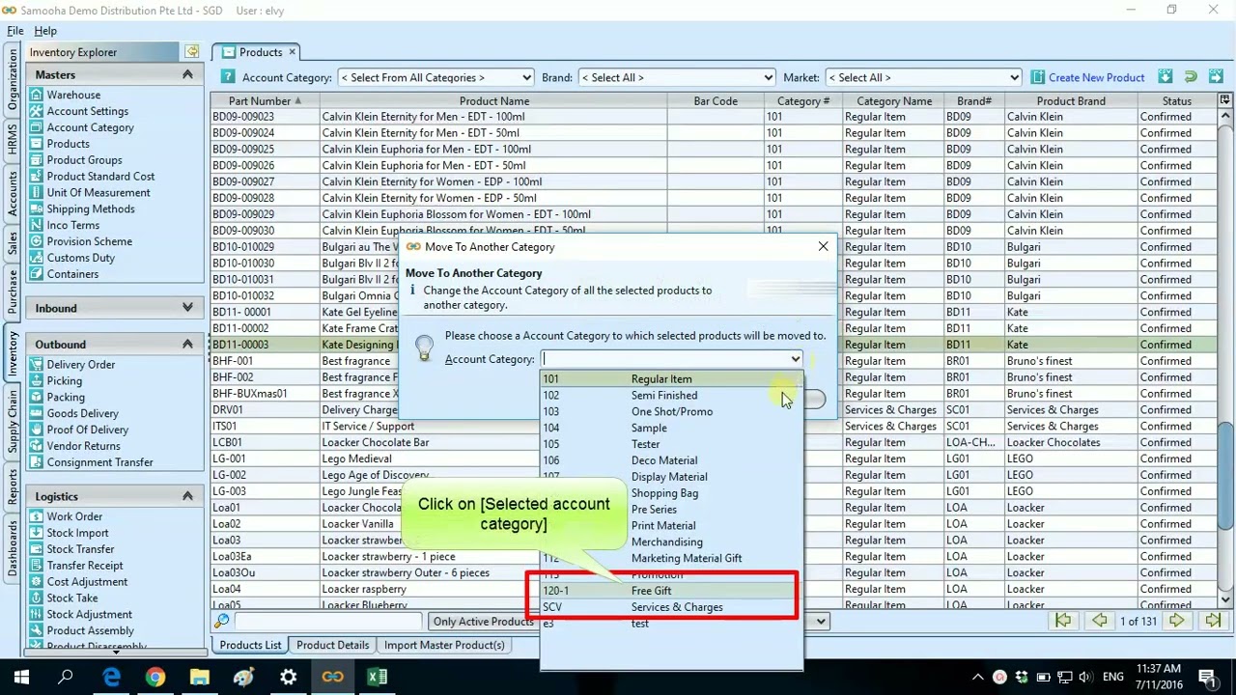Open Warehouse icon in Masters
Viewport: 1236px width, 695px height.
pos(36,95)
